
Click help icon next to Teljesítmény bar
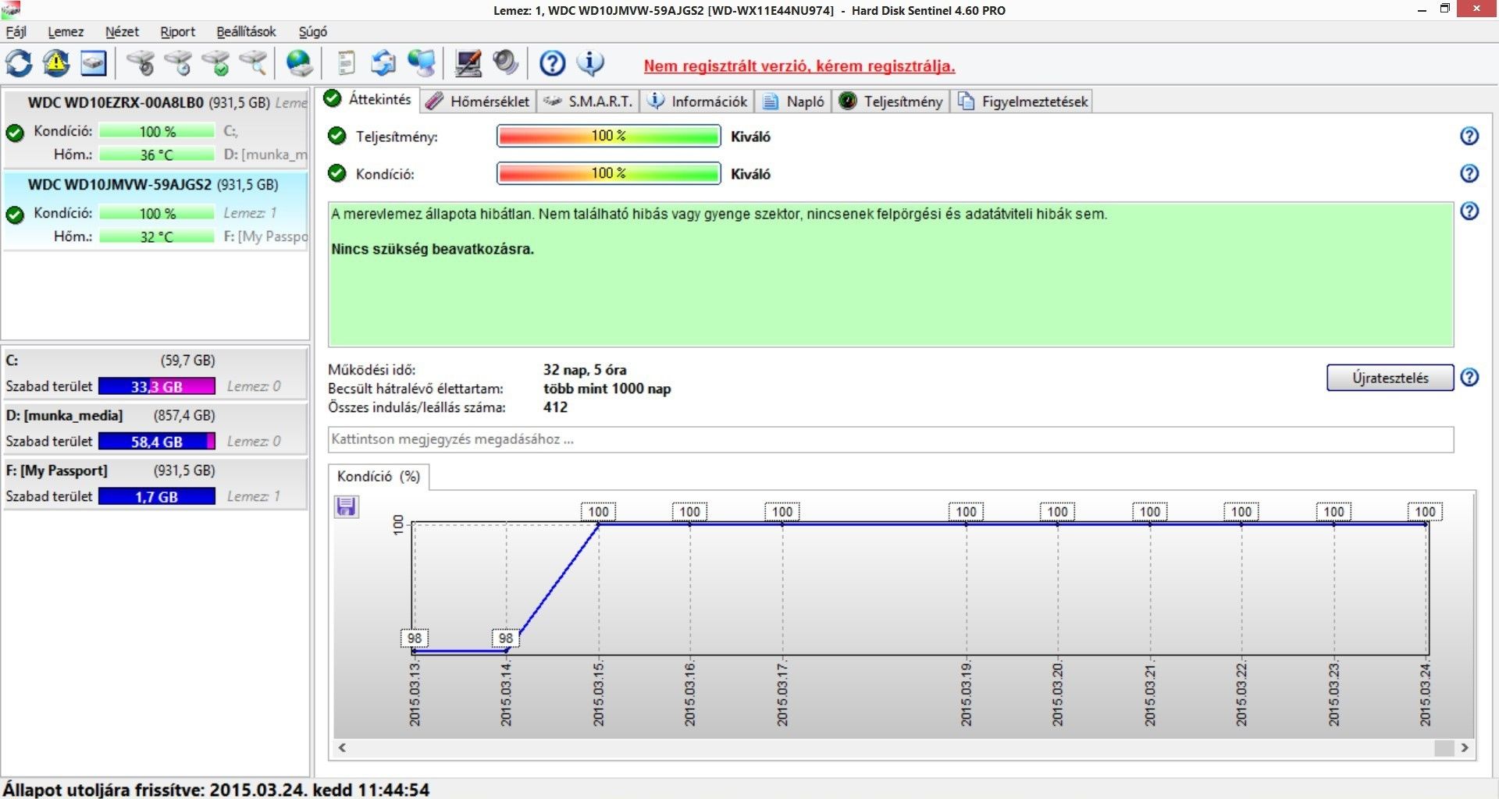click(x=1469, y=137)
